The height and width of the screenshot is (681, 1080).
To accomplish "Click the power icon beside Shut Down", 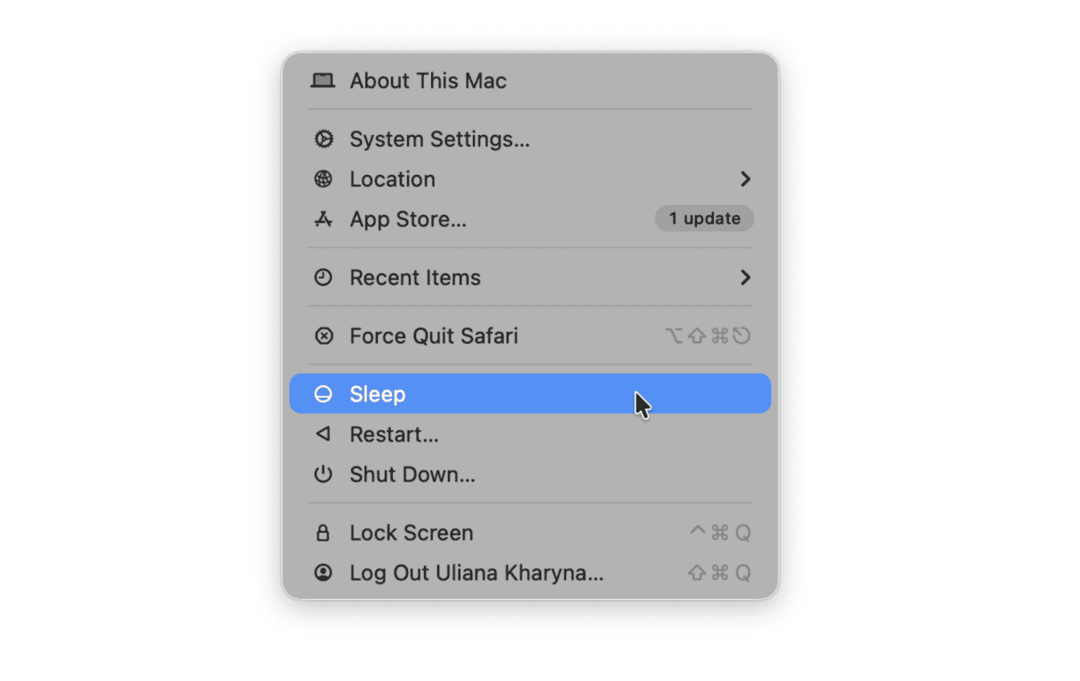I will tap(324, 474).
